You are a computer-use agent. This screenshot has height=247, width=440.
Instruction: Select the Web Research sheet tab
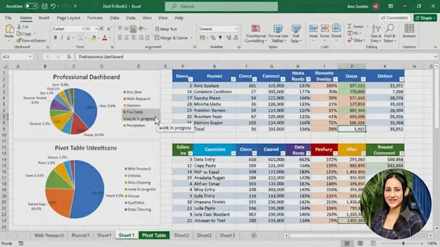click(x=49, y=235)
